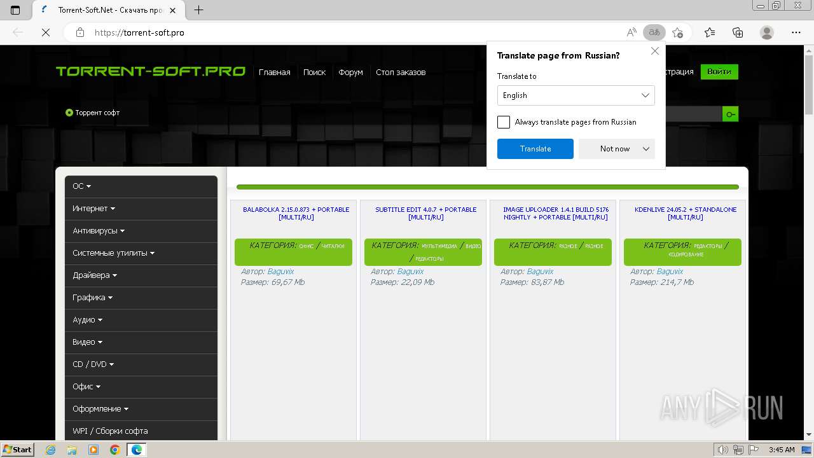This screenshot has width=814, height=458.
Task: Open a new tab
Action: (x=199, y=10)
